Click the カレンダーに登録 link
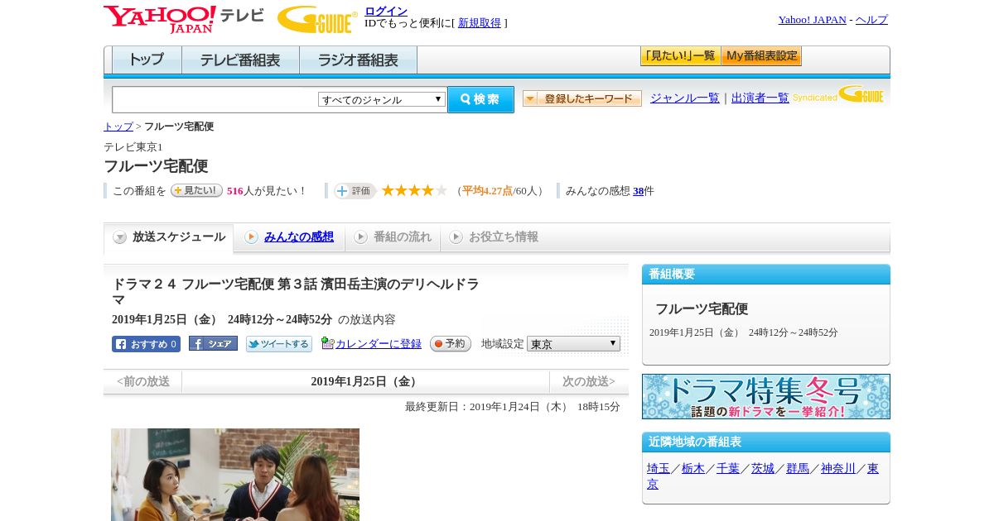The width and height of the screenshot is (994, 521). coord(379,344)
